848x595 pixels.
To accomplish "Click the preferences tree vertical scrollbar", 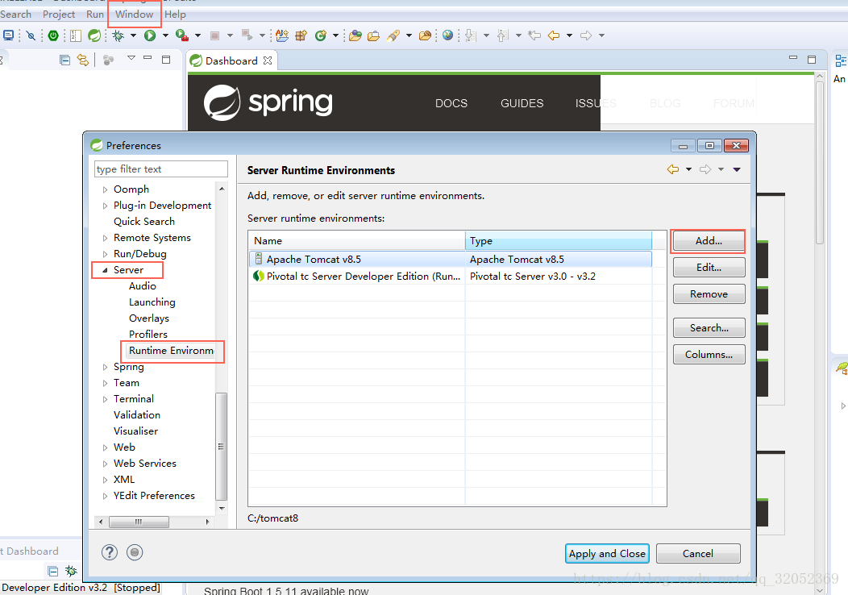I will (x=221, y=447).
